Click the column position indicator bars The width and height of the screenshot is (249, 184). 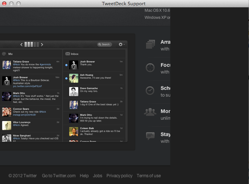click(x=32, y=44)
